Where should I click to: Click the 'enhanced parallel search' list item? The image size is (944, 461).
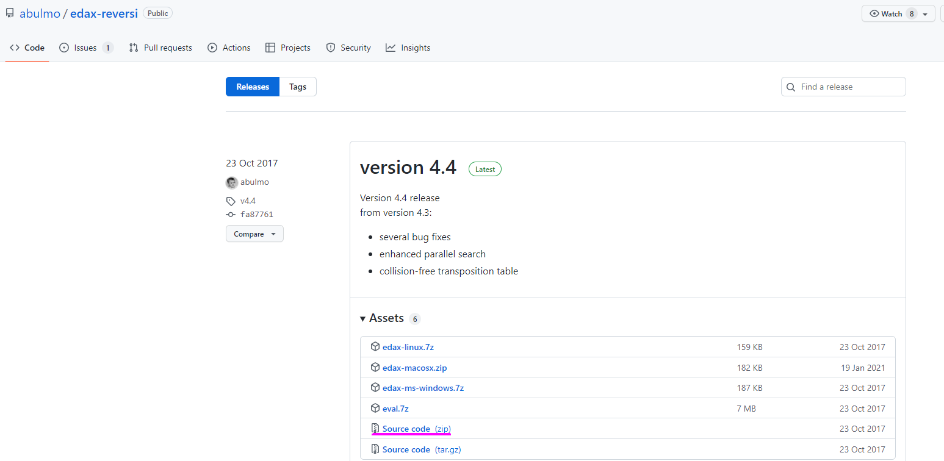click(x=433, y=254)
